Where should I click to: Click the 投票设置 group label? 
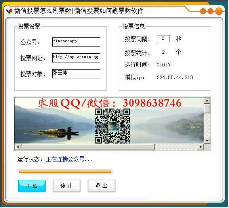click(x=29, y=26)
